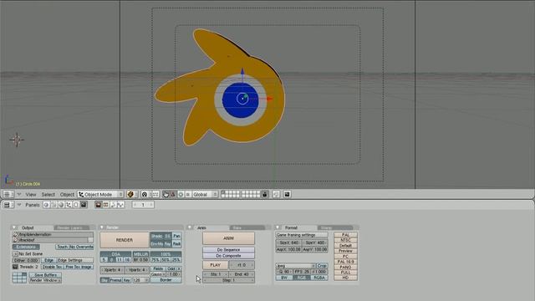This screenshot has width=535, height=301.
Task: Open the viewport draw type shading selector
Action: (x=132, y=194)
